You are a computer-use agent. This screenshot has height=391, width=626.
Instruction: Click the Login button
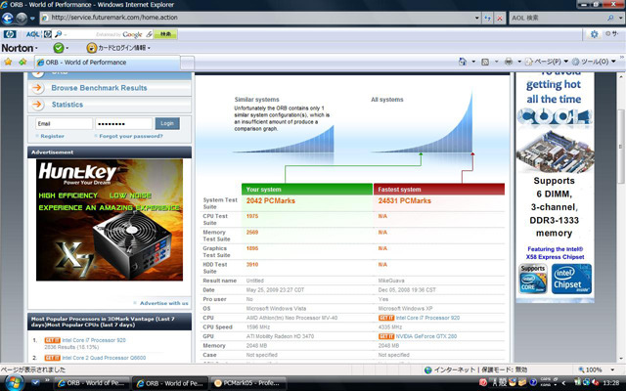167,124
